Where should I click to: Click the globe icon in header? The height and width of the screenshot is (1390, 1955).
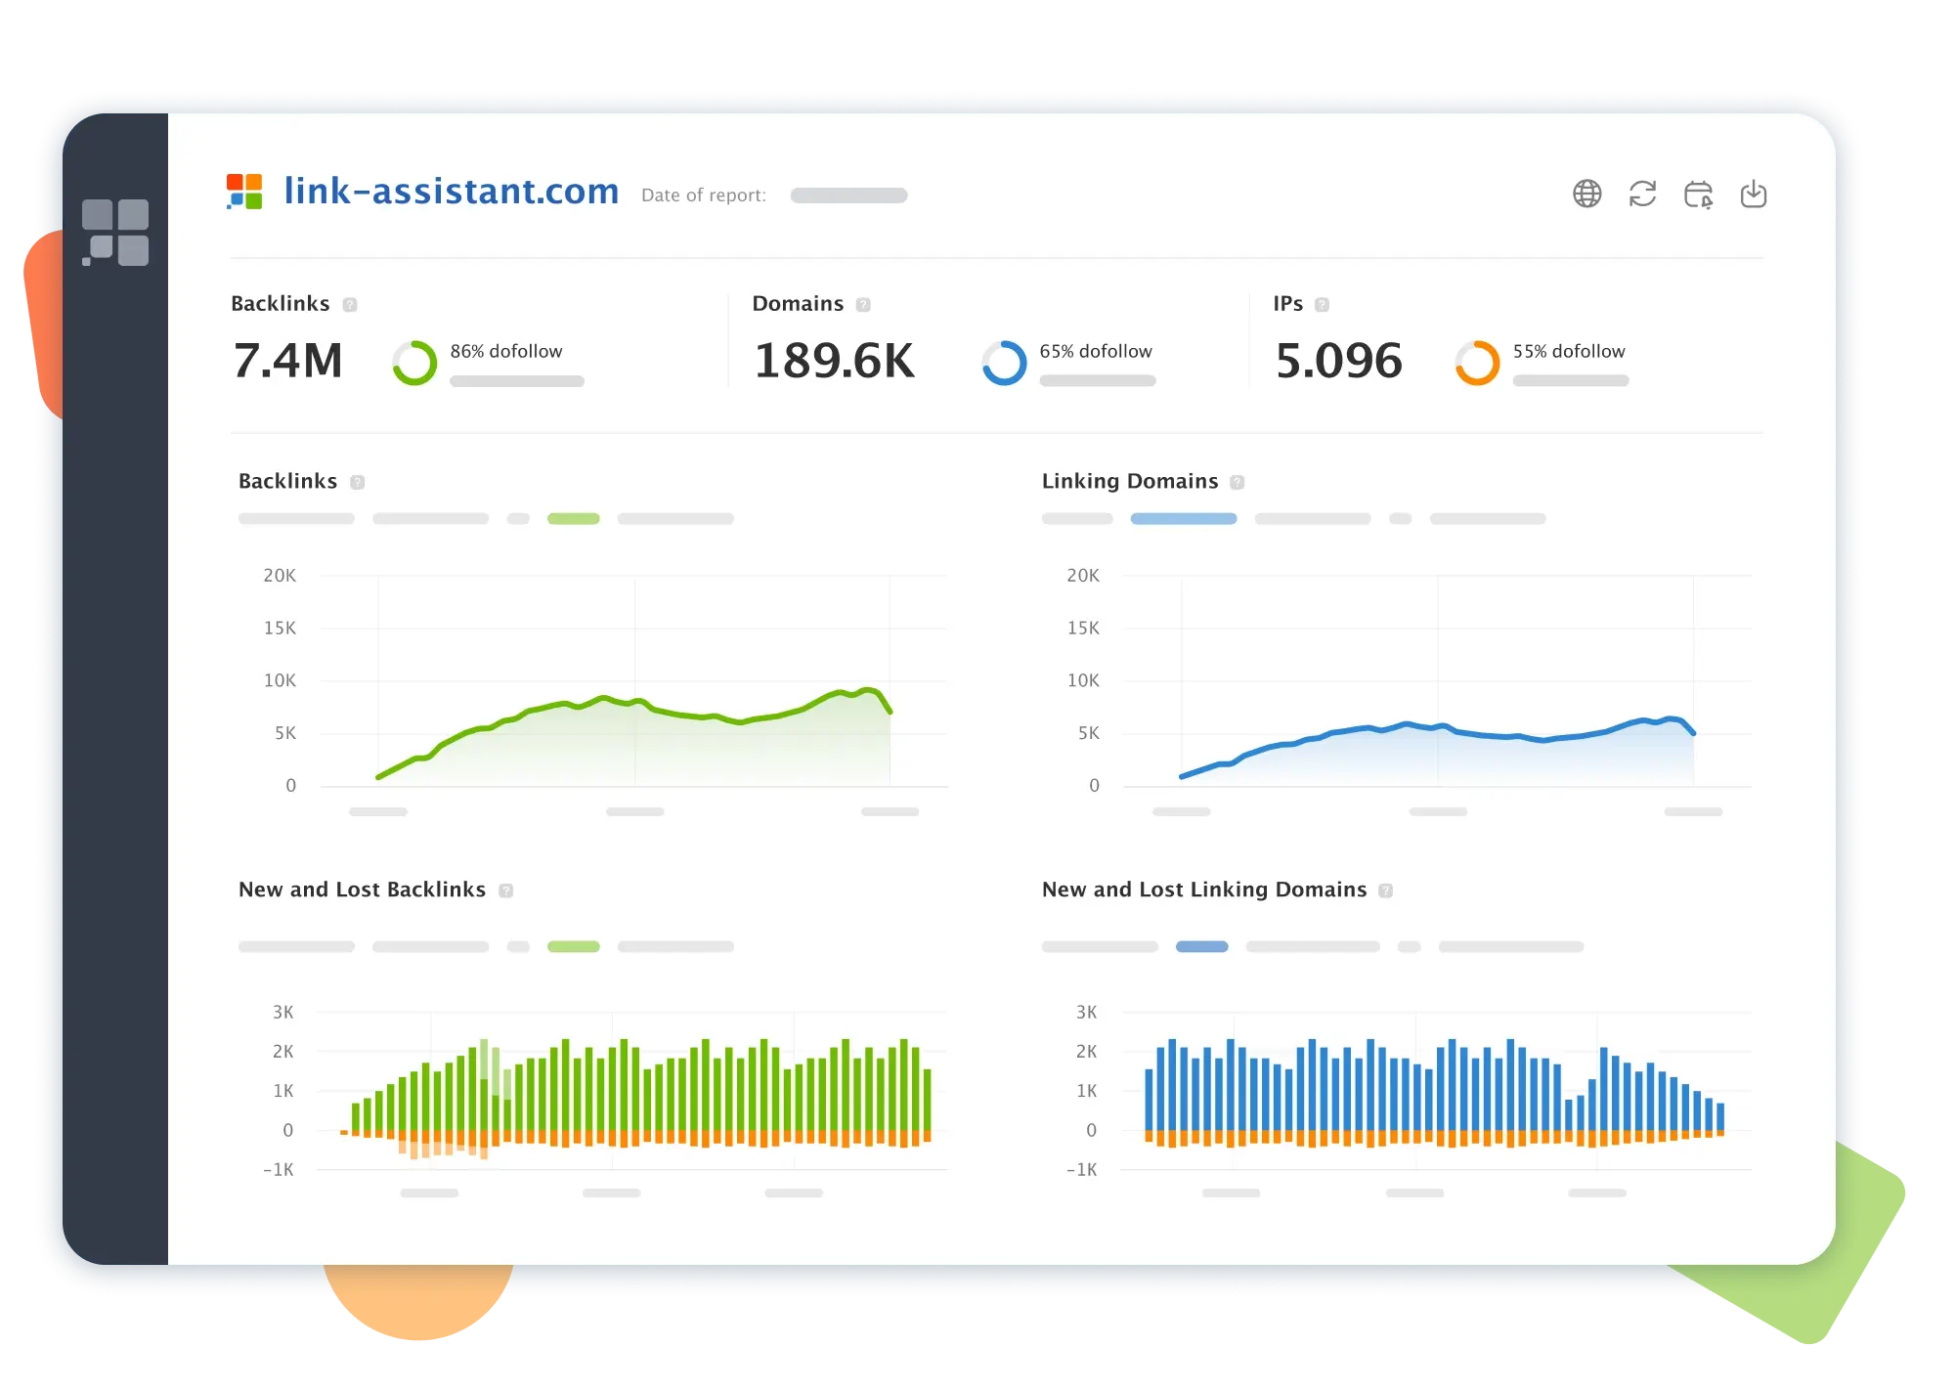(x=1586, y=194)
